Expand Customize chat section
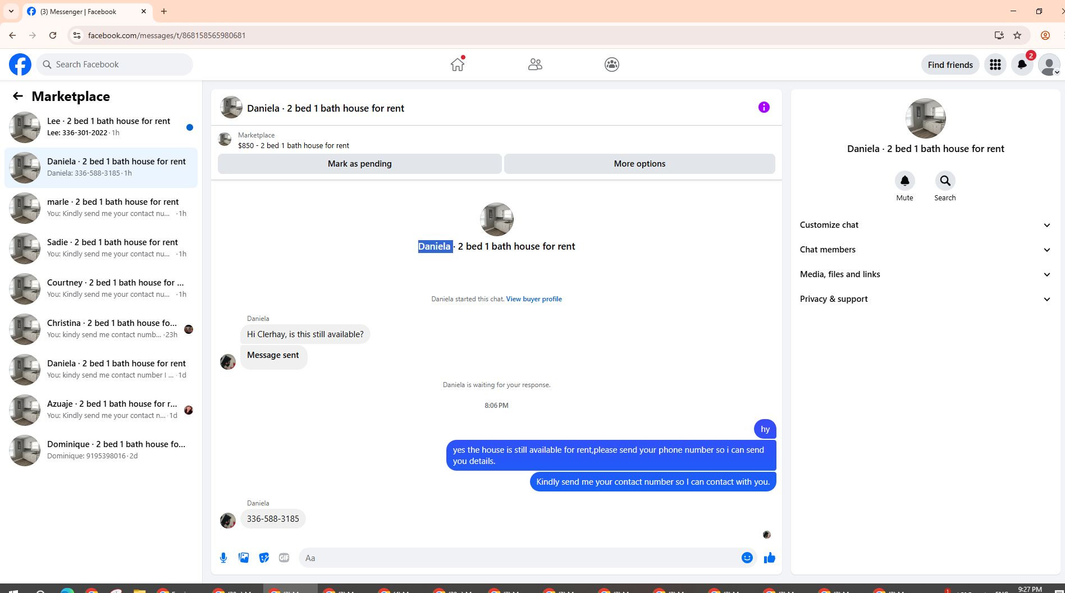The height and width of the screenshot is (593, 1065). tap(925, 225)
